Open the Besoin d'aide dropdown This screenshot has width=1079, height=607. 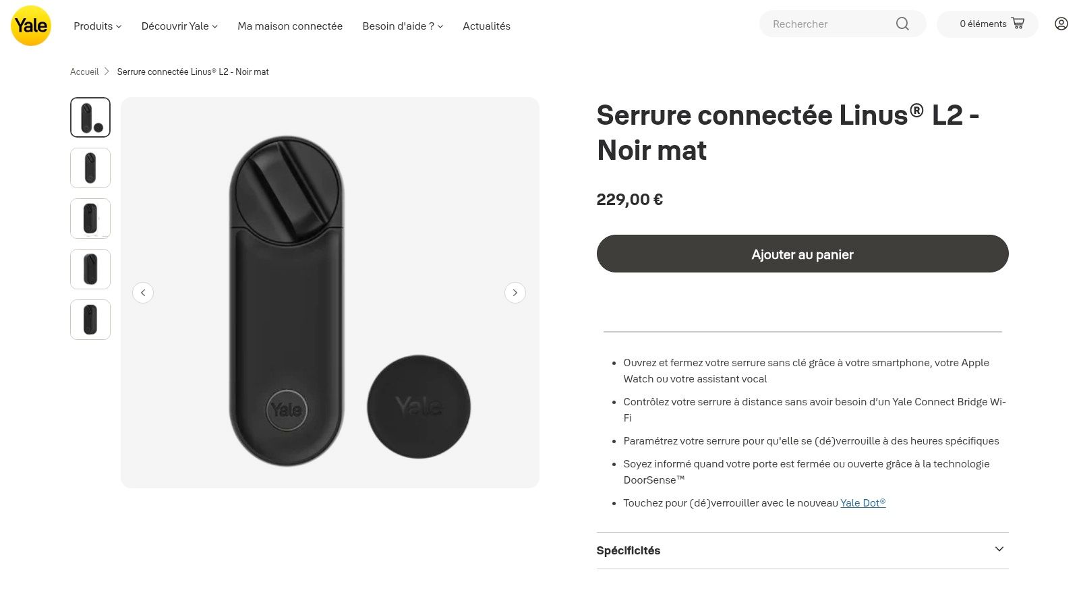click(x=402, y=26)
